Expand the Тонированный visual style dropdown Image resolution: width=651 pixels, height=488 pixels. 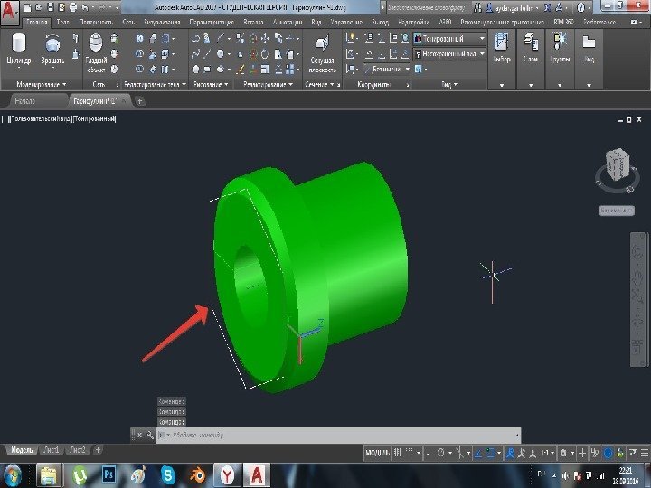482,39
